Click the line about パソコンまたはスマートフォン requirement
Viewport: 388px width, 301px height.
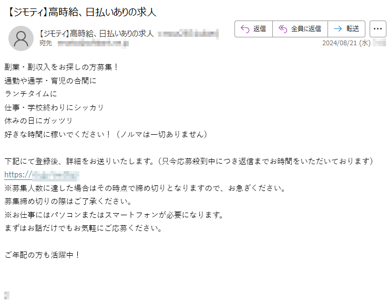tap(114, 215)
